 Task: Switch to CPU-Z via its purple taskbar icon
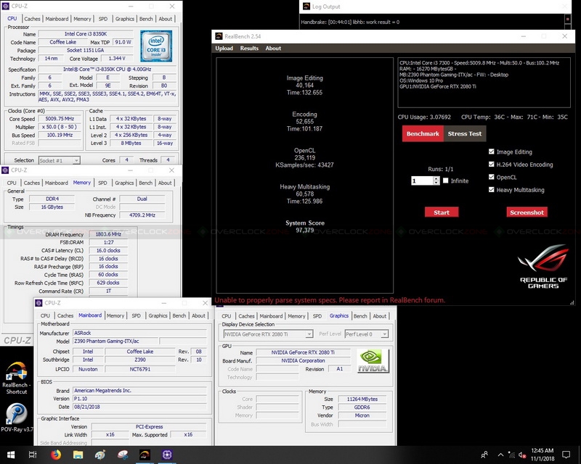coord(167,455)
